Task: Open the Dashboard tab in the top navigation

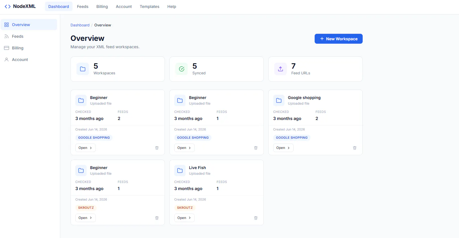Action: 59,7
